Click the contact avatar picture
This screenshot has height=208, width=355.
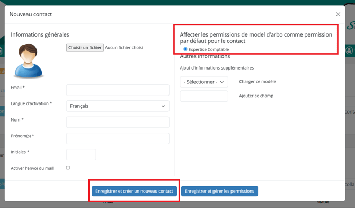click(28, 60)
